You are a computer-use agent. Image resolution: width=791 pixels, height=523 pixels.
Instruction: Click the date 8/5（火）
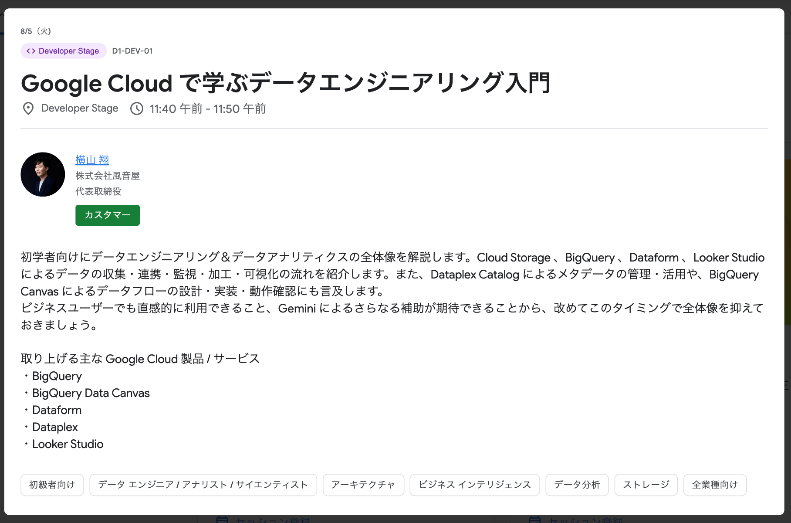tap(36, 31)
